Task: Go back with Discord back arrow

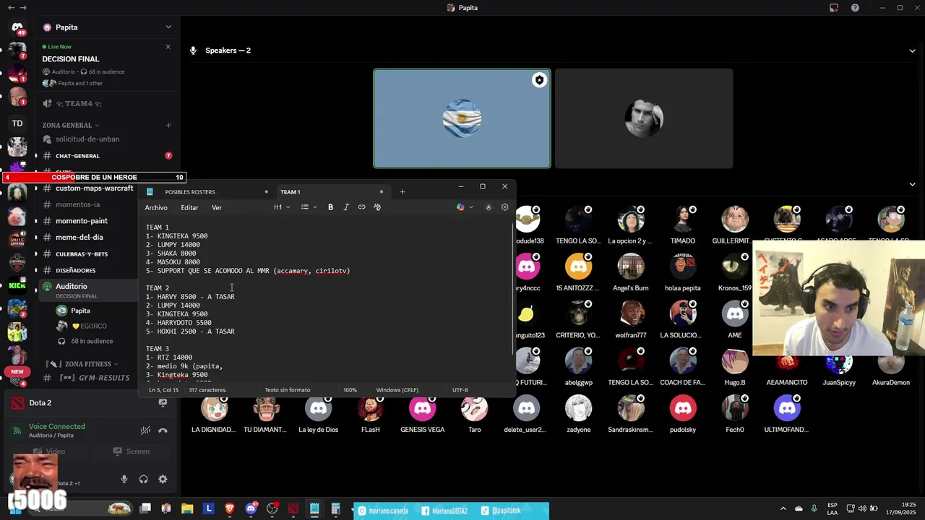Action: [x=11, y=8]
